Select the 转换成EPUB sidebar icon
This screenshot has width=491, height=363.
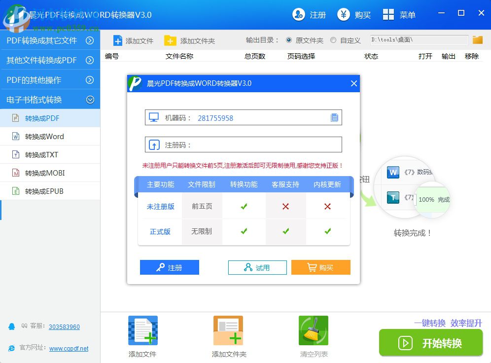[x=17, y=191]
